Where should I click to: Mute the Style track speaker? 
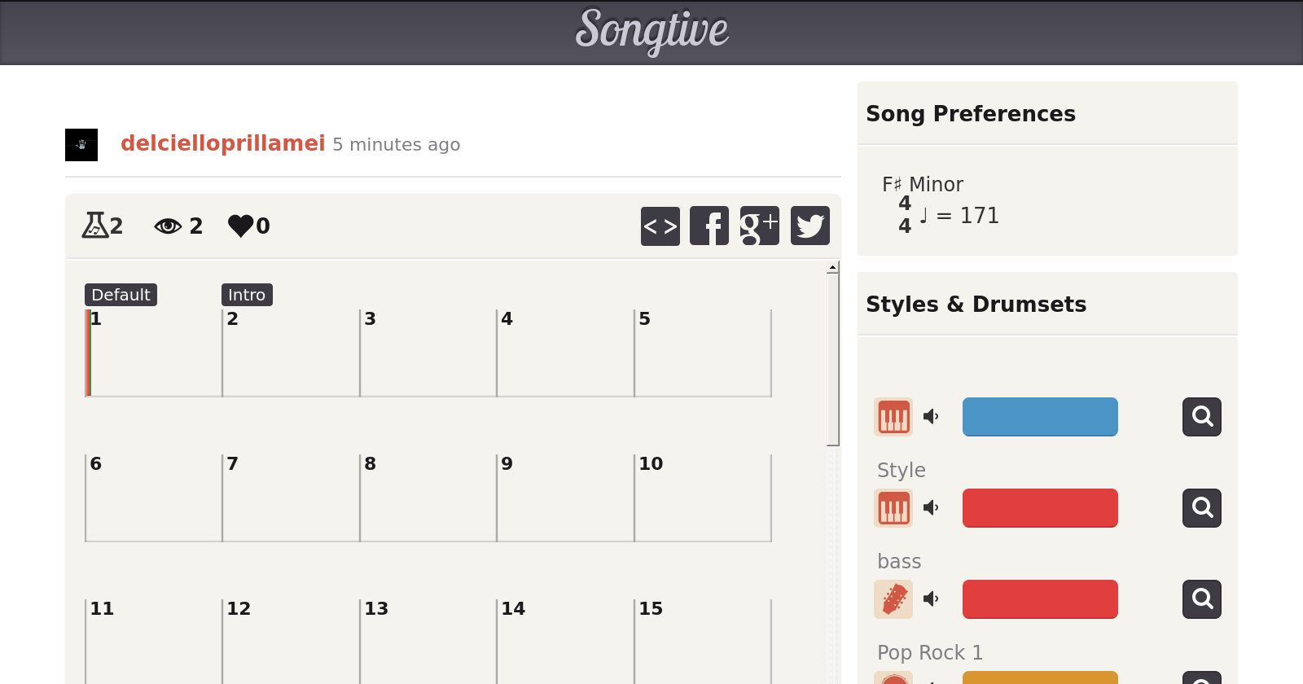click(x=931, y=417)
